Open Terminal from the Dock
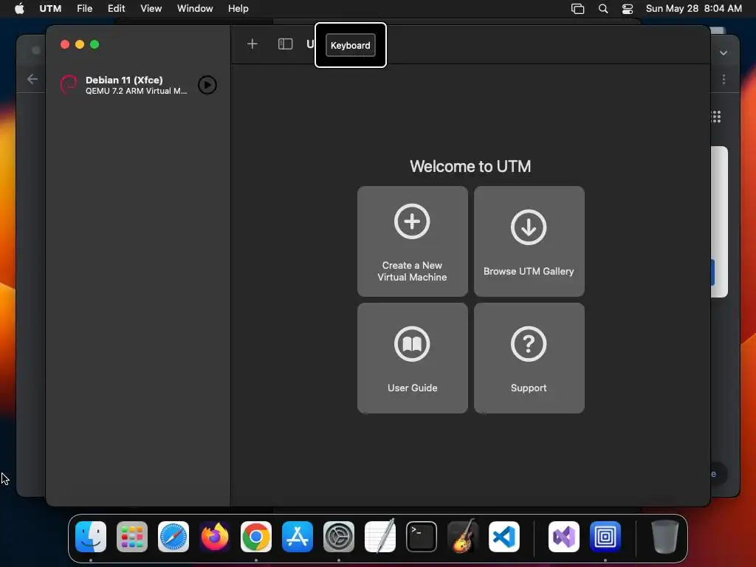 tap(422, 536)
